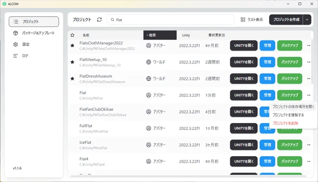318x182 pixels.
Task: Click the favorite star column header
Action: pos(72,35)
